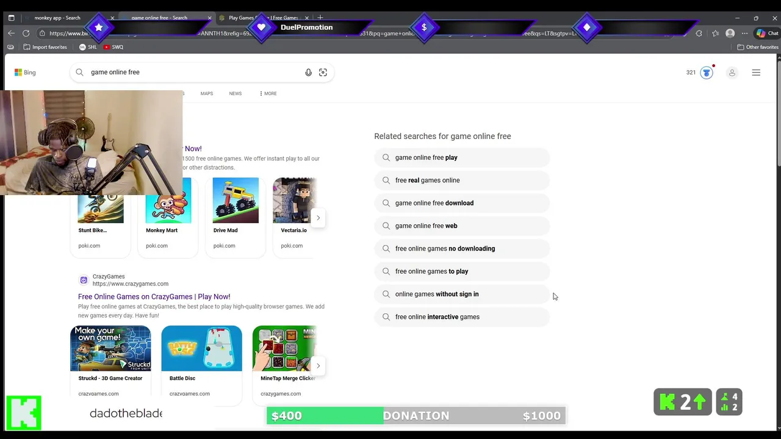Click the 321 Rewards points count
This screenshot has height=439, width=781.
coord(691,73)
